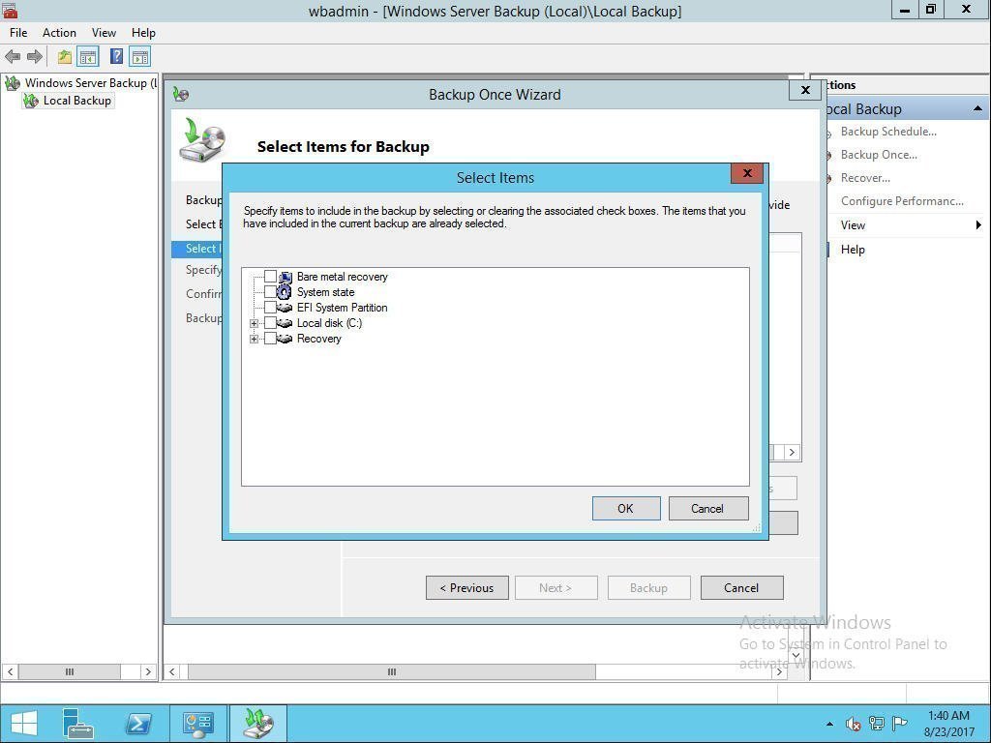The image size is (991, 743).
Task: Click the Backup Once Wizard title icon
Action: click(181, 95)
